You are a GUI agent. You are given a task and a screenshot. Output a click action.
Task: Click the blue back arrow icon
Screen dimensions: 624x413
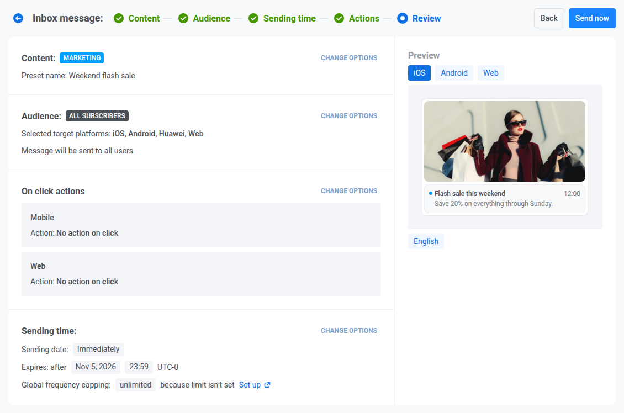click(x=18, y=18)
